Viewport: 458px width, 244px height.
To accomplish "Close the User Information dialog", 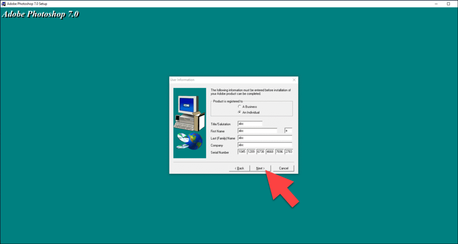I will click(x=294, y=80).
